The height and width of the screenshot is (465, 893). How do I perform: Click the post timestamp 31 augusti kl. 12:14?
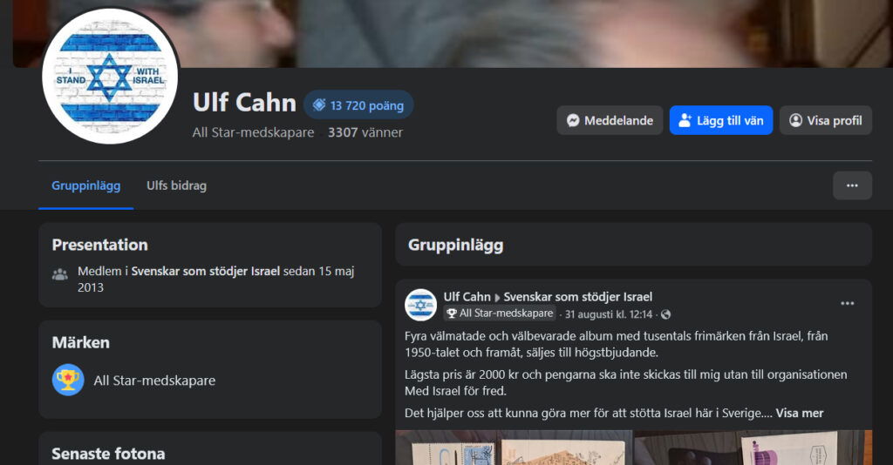pyautogui.click(x=608, y=314)
